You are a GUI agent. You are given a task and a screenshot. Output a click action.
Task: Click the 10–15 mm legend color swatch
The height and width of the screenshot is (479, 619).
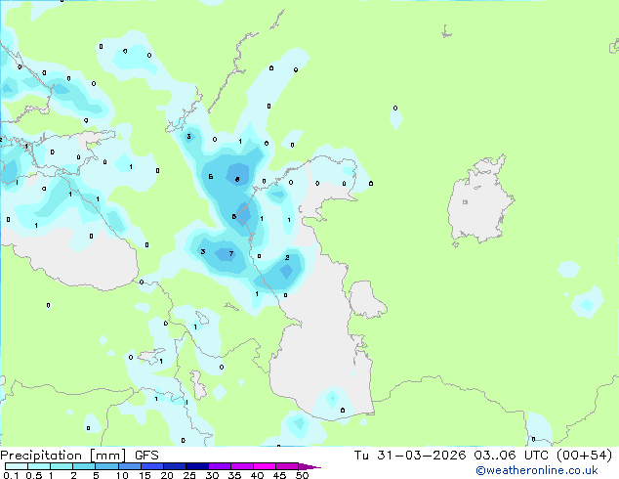tap(129, 466)
